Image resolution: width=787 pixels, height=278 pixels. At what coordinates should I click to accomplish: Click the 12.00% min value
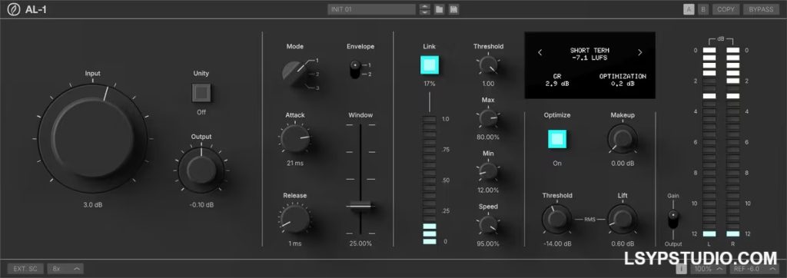(x=488, y=190)
